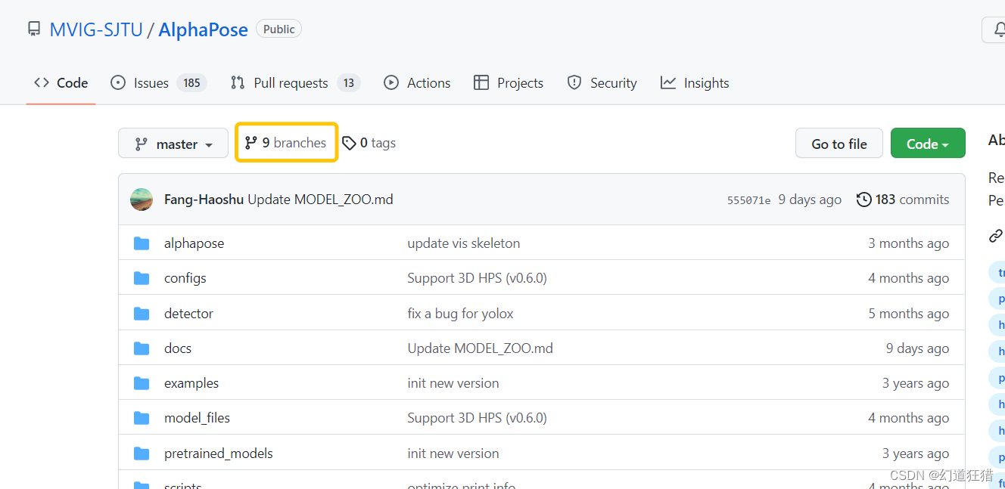Open the repository book icon next to MVIG-SJTU

(x=33, y=29)
